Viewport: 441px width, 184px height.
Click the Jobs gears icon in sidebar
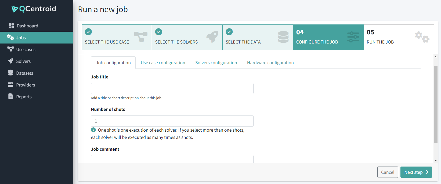click(10, 37)
